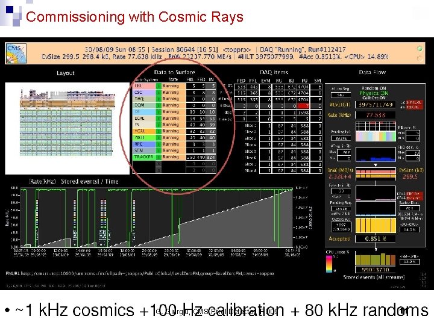Screen dimensions: 434x325
Task: Click the green state indicator for DAQ
Action: 159,99
